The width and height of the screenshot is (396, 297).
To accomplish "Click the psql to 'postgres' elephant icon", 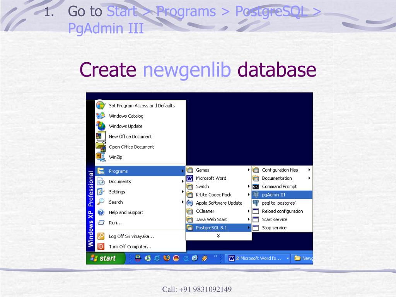I will tap(256, 203).
